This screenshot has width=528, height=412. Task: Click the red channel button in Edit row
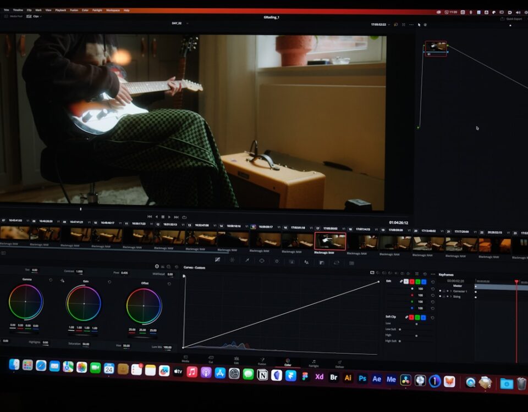coord(412,281)
